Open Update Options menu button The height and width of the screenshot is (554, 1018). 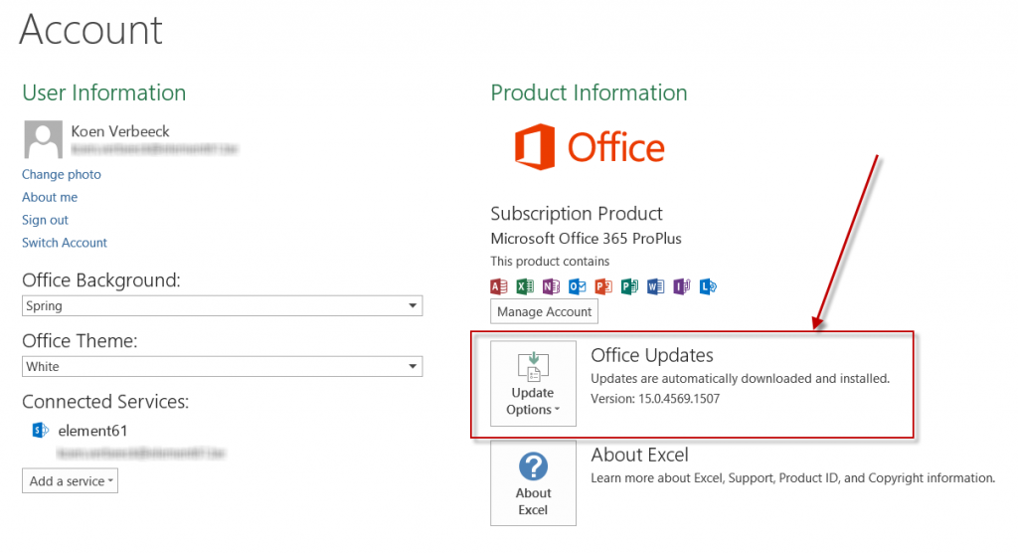[x=533, y=384]
